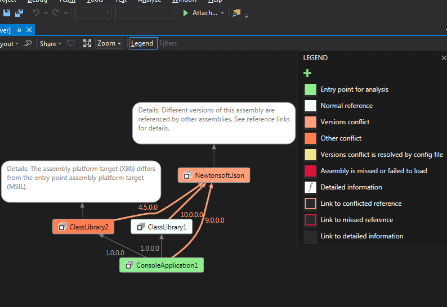The height and width of the screenshot is (307, 447).
Task: Close the Legend panel
Action: (444, 58)
